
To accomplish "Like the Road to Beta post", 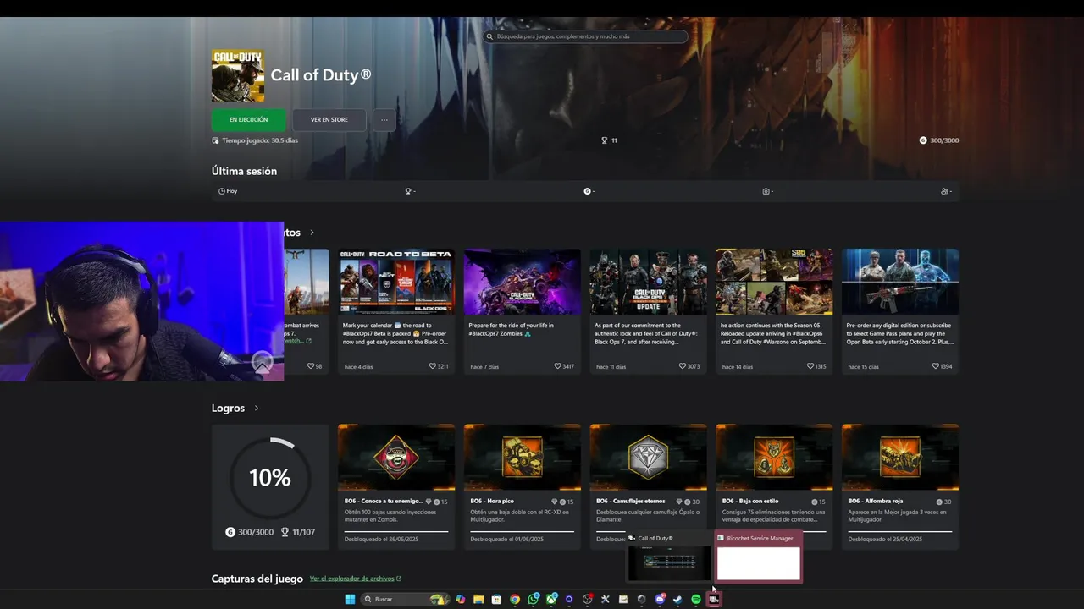I will (x=432, y=366).
